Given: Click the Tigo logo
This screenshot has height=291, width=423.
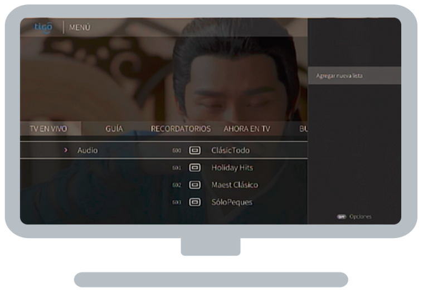Looking at the screenshot, I should 43,27.
